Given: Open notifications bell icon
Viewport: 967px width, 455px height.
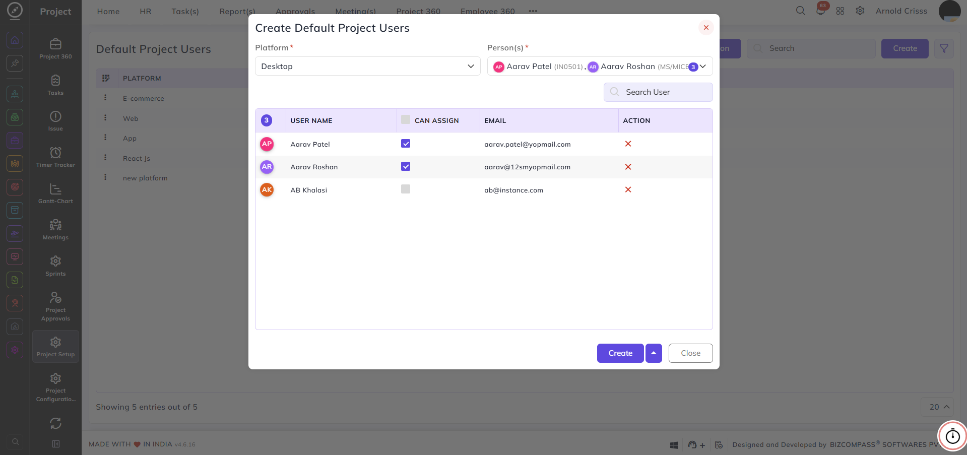Looking at the screenshot, I should (x=821, y=11).
